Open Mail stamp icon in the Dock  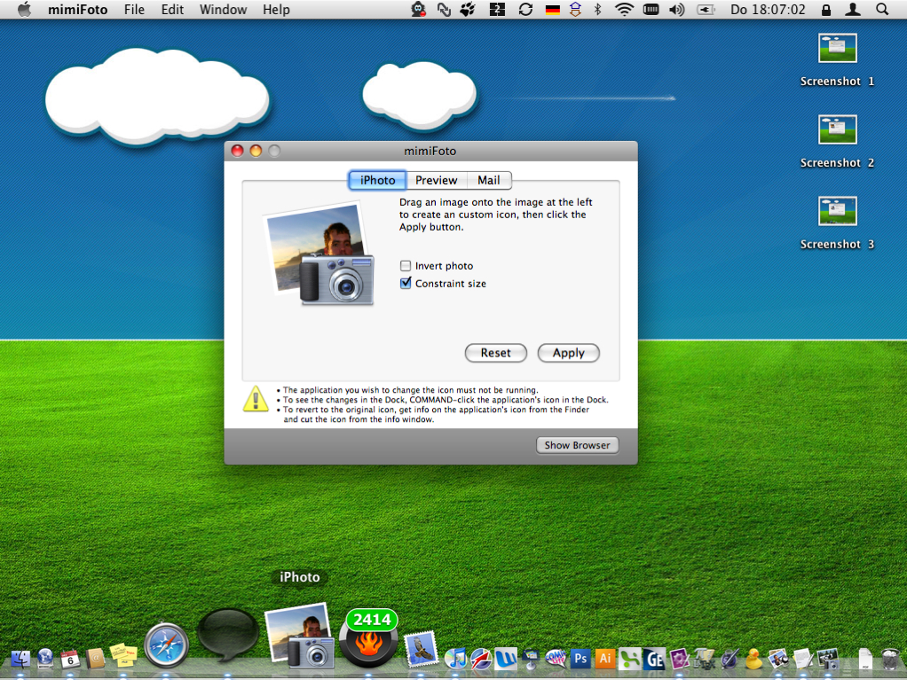click(421, 649)
